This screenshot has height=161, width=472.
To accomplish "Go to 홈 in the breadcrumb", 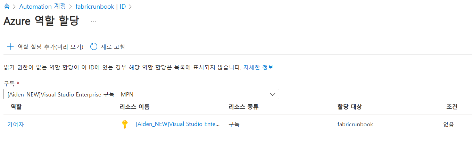I will 7,7.
